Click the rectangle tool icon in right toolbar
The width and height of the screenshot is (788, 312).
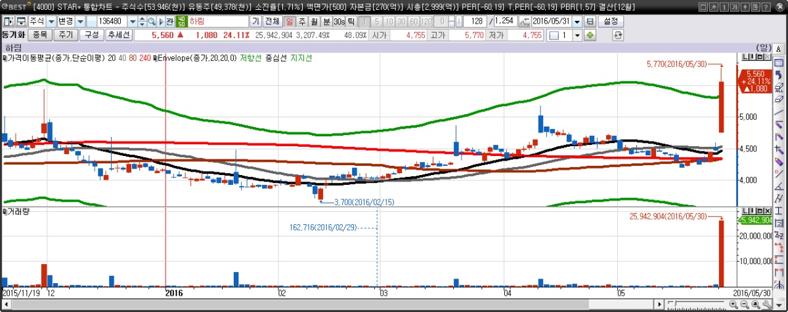(778, 62)
